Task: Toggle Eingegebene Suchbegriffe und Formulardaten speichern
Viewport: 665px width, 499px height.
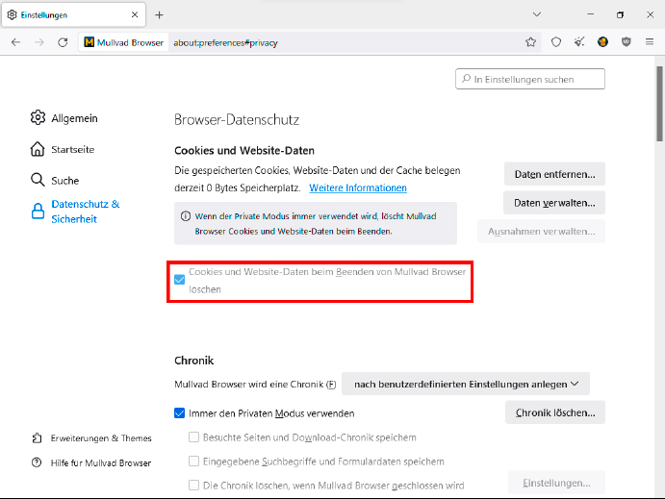Action: [193, 461]
